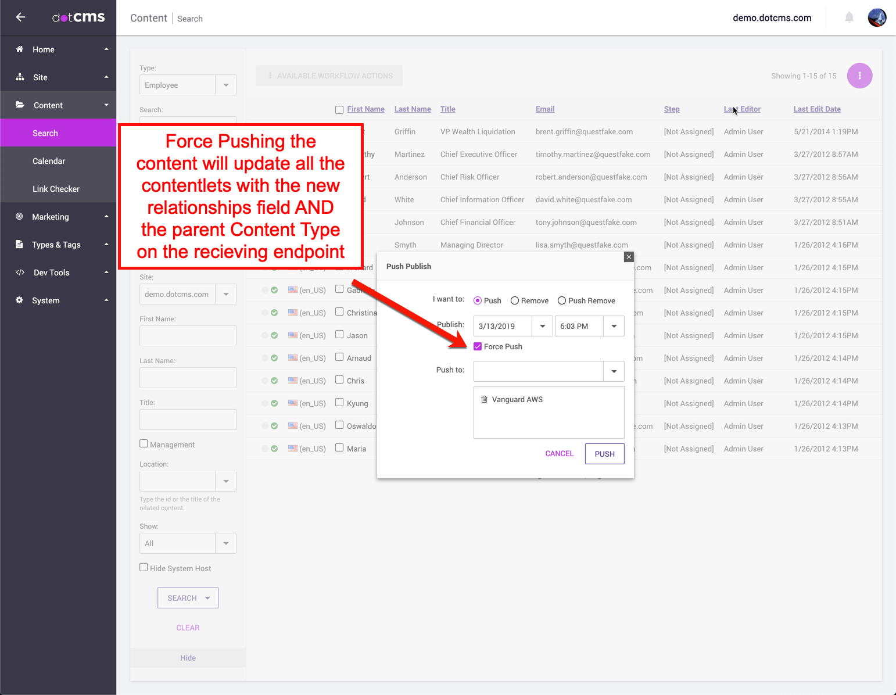Open the publish time dropdown

click(614, 326)
